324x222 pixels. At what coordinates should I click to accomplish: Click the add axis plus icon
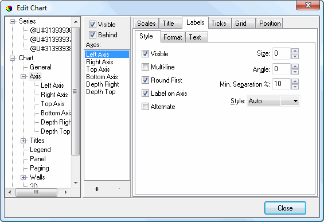(x=97, y=189)
